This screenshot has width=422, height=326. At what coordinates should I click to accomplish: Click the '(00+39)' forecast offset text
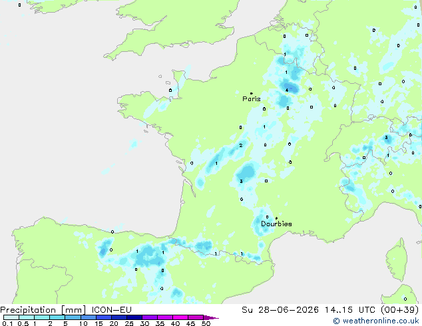click(x=400, y=310)
